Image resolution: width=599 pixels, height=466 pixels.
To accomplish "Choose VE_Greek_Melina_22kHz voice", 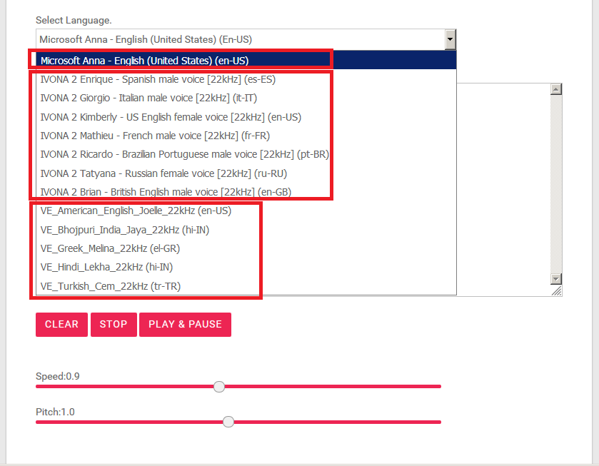I will point(246,248).
